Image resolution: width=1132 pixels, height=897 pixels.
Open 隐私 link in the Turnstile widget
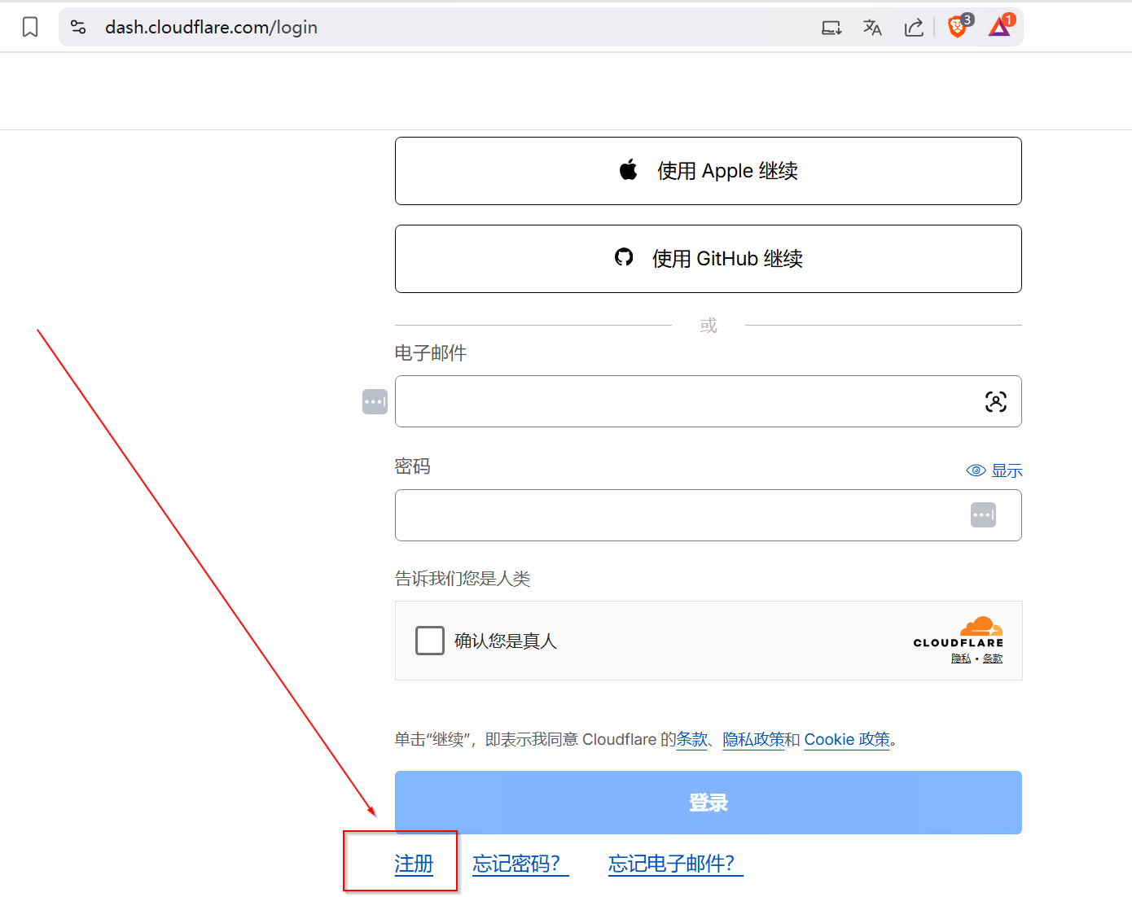961,659
